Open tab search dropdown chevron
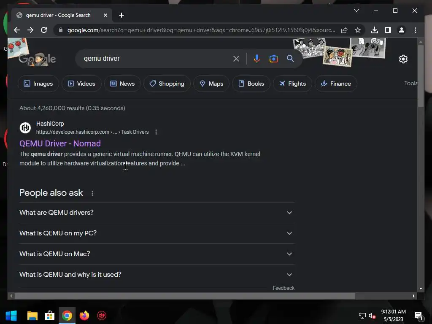The width and height of the screenshot is (432, 324). [x=356, y=11]
